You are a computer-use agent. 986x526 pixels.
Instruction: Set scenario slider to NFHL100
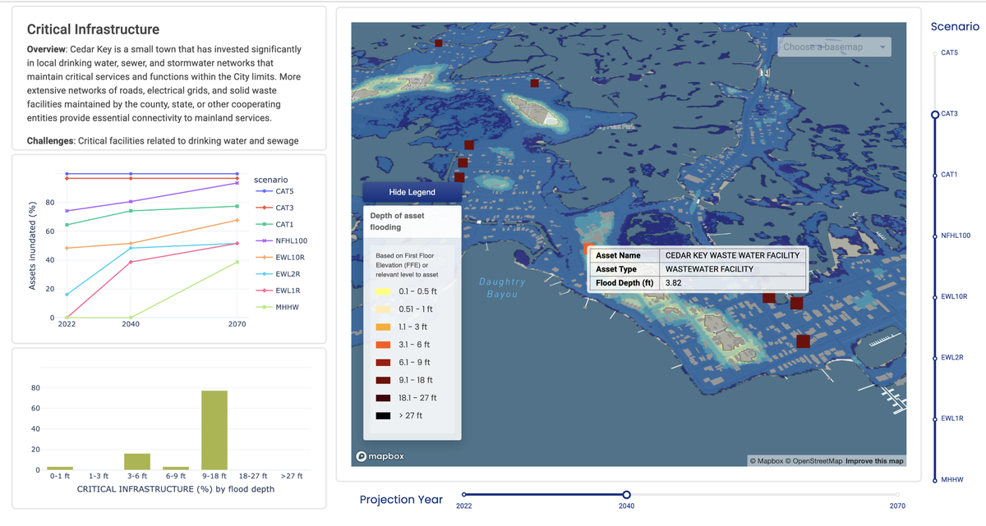click(934, 236)
